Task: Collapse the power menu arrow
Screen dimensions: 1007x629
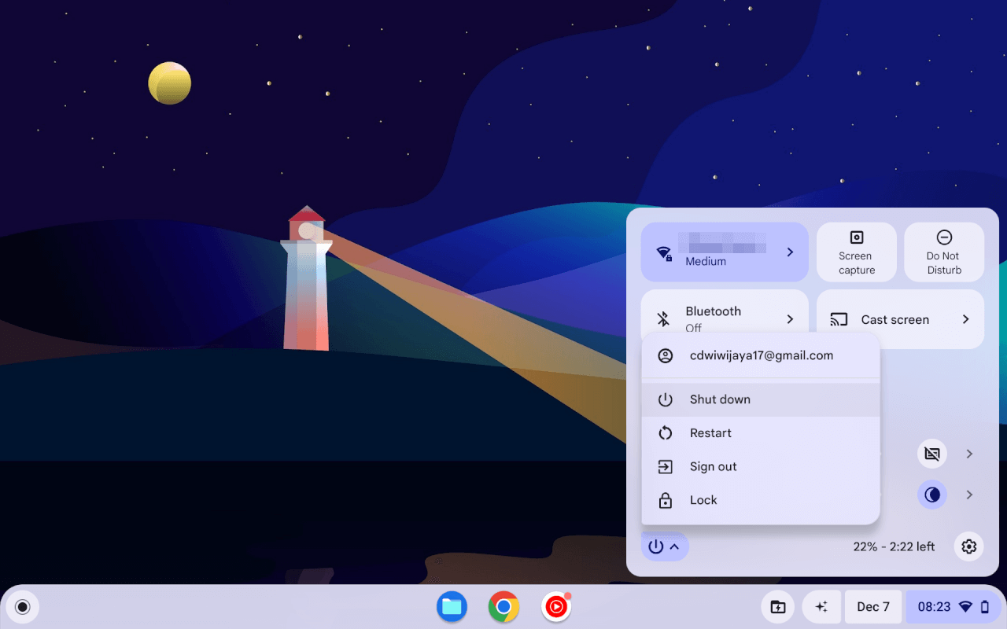Action: click(675, 546)
